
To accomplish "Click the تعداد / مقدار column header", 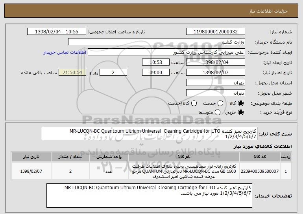I will click(x=70, y=157).
